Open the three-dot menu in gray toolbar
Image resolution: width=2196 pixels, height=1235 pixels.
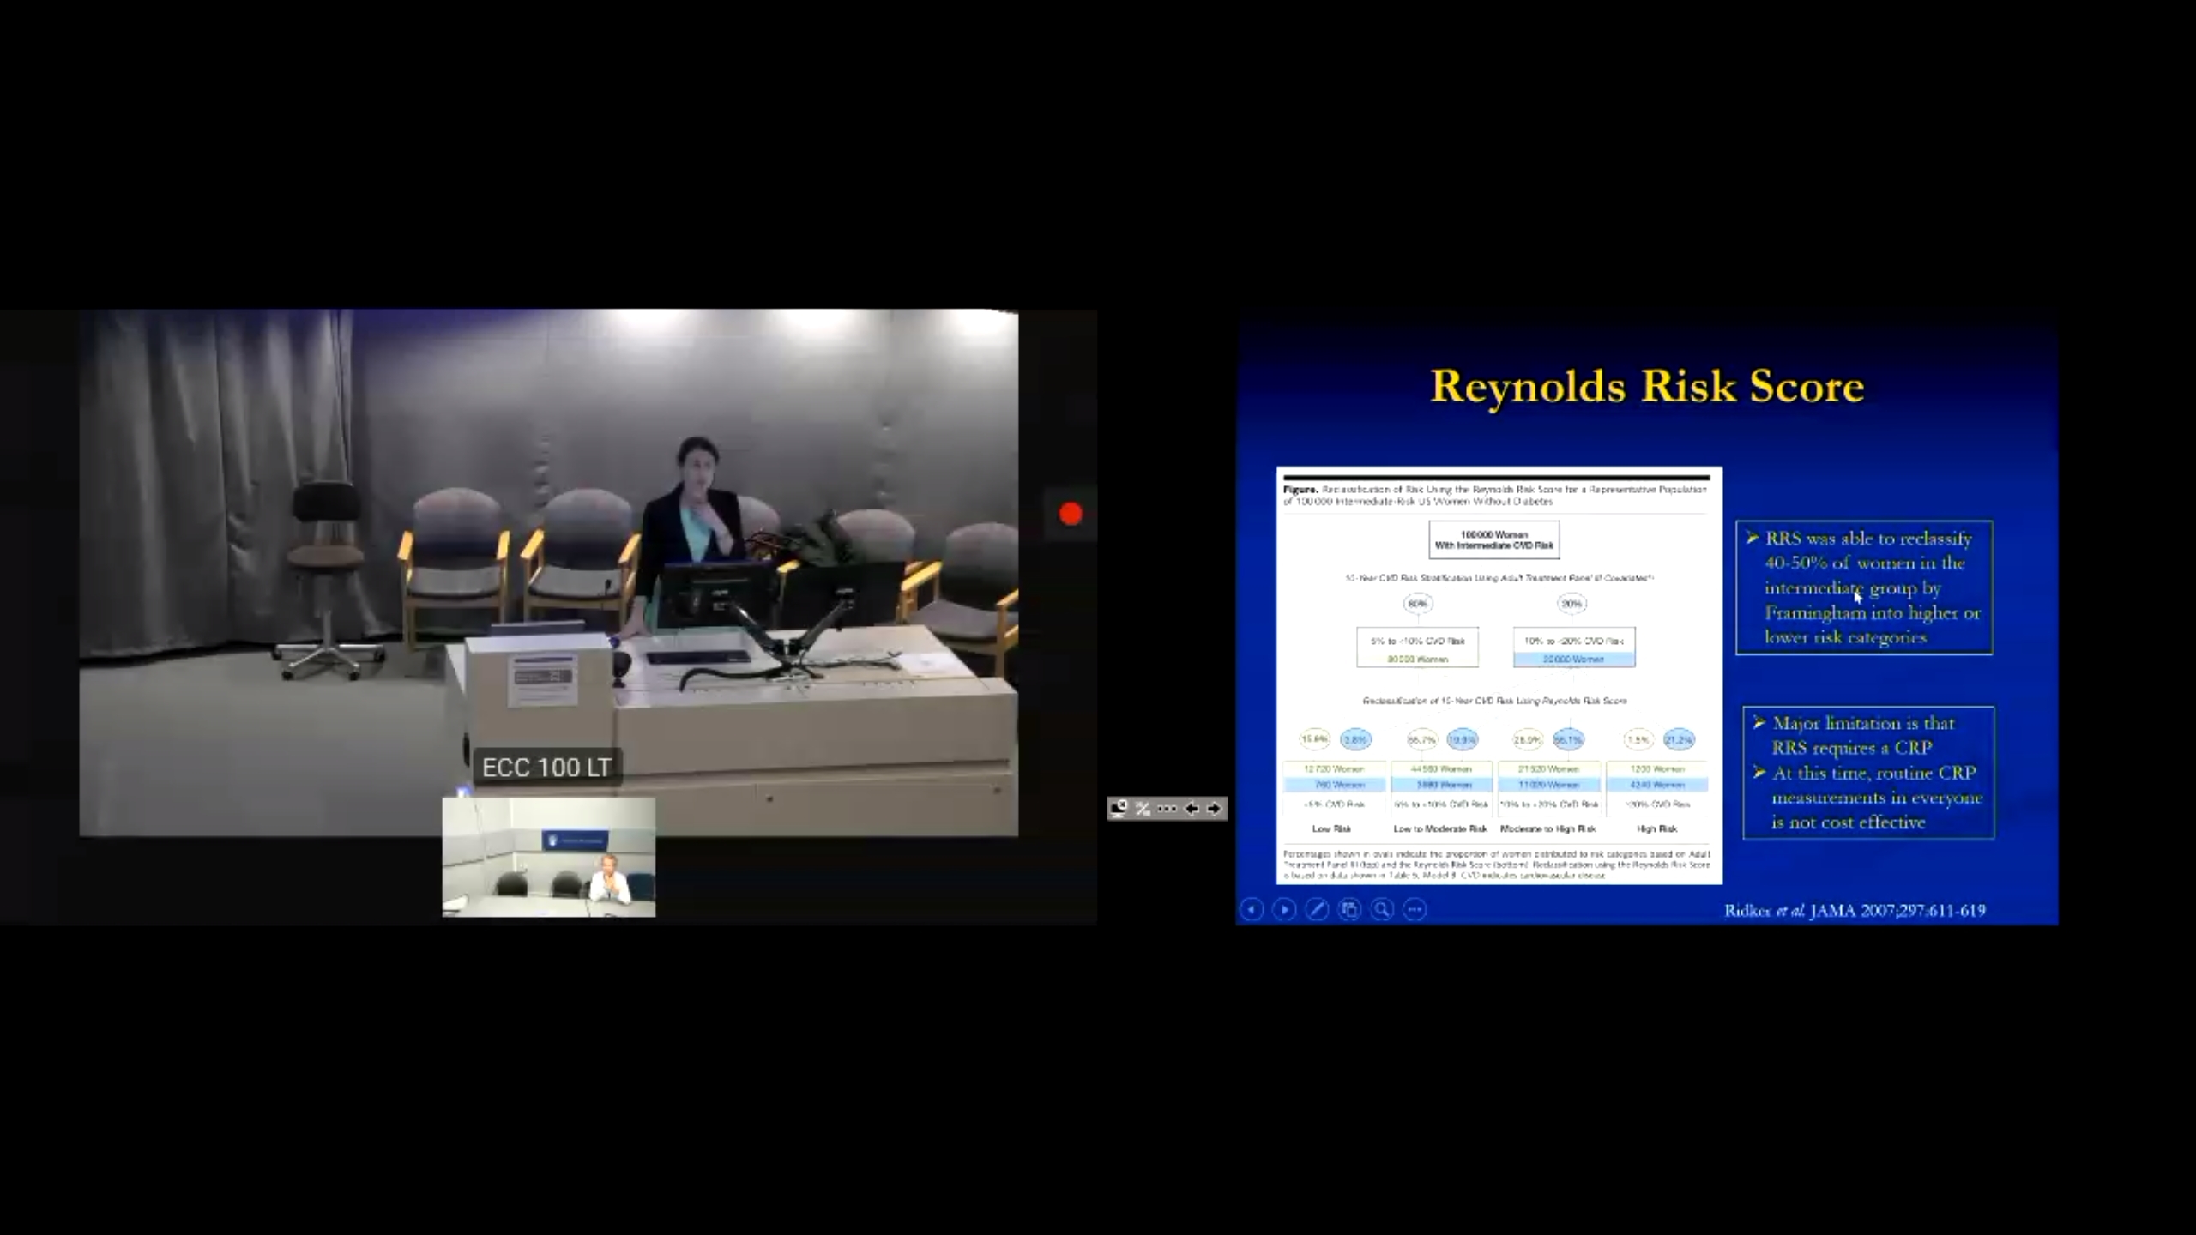coord(1167,809)
